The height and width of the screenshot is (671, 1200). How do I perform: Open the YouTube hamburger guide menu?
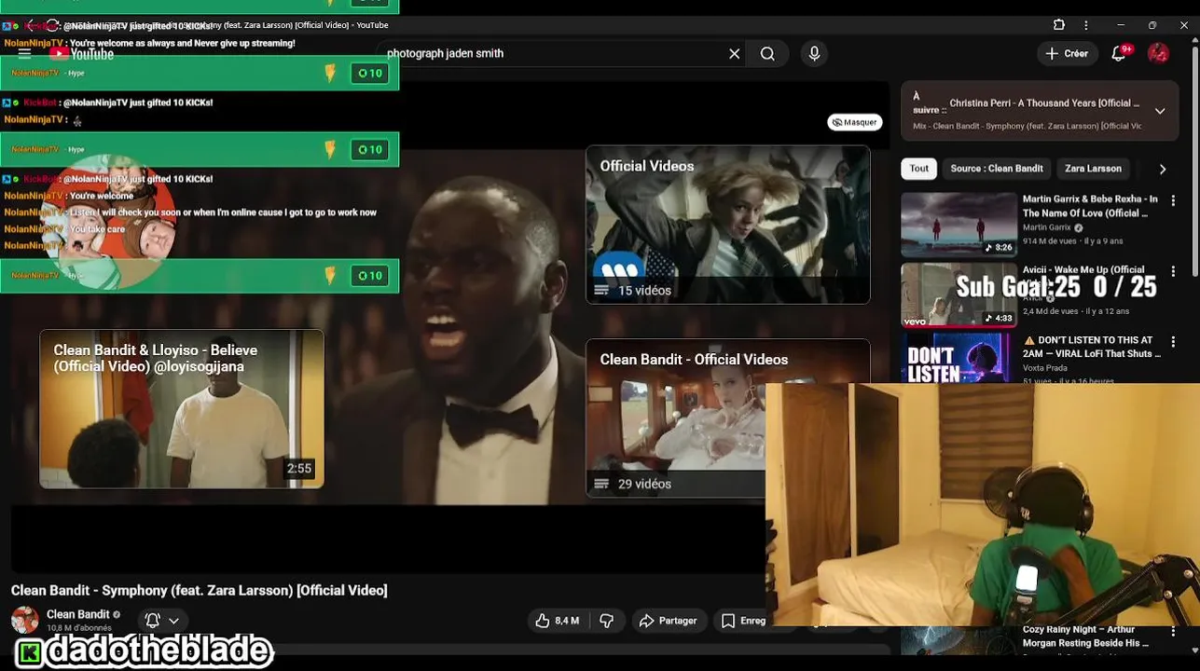(x=24, y=53)
